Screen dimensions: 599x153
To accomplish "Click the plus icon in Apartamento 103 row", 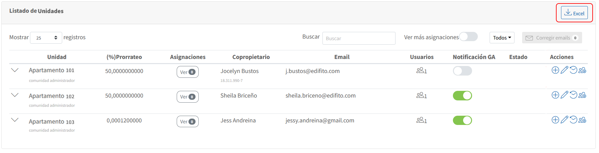I will tap(555, 120).
